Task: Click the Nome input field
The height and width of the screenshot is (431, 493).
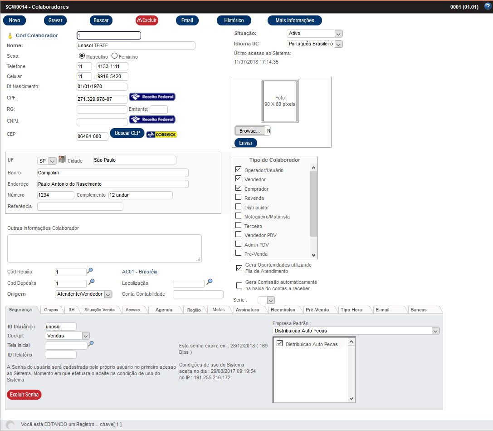Action: tap(136, 45)
